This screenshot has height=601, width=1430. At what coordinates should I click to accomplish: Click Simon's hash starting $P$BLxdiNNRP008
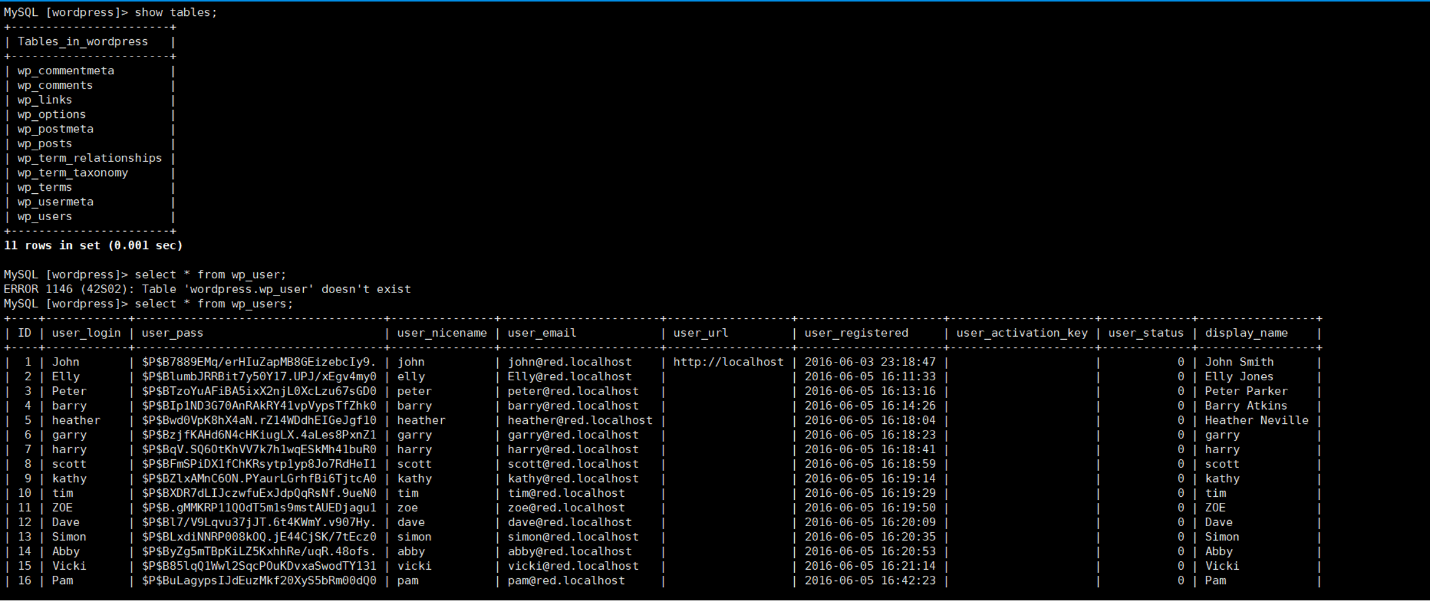259,537
